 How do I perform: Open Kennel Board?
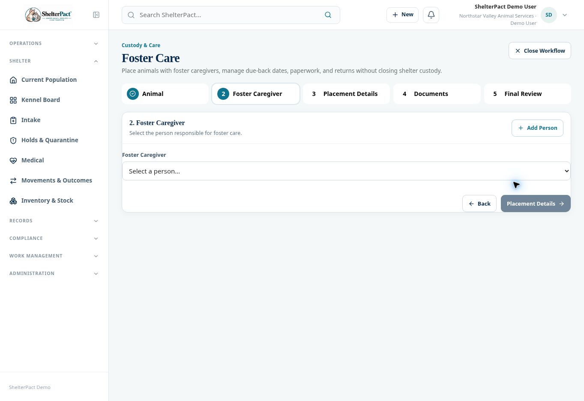pos(54,100)
